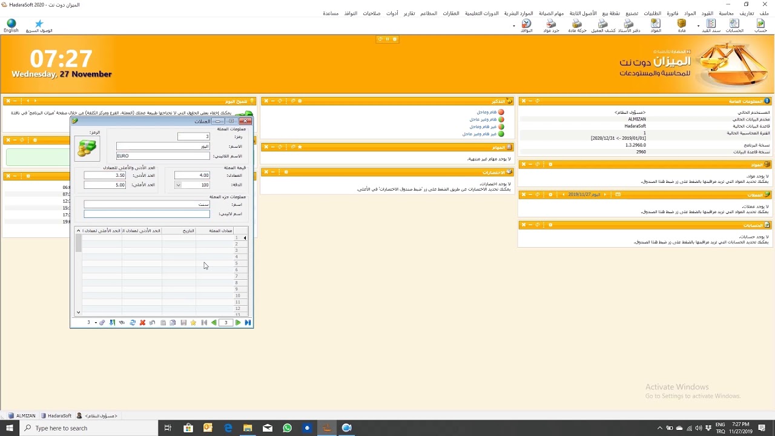Screen dimensions: 775x436
Task: Go to next record green arrow
Action: 238,323
